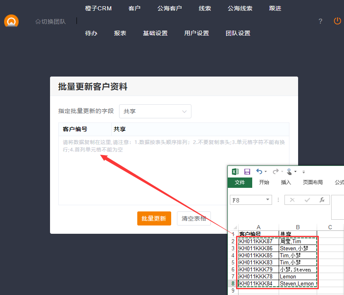Click the data paste text area

[x=174, y=174]
